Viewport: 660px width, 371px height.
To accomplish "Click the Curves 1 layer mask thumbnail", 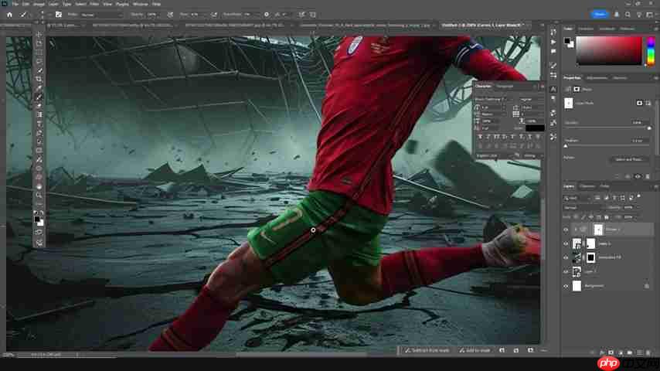I will click(x=598, y=230).
